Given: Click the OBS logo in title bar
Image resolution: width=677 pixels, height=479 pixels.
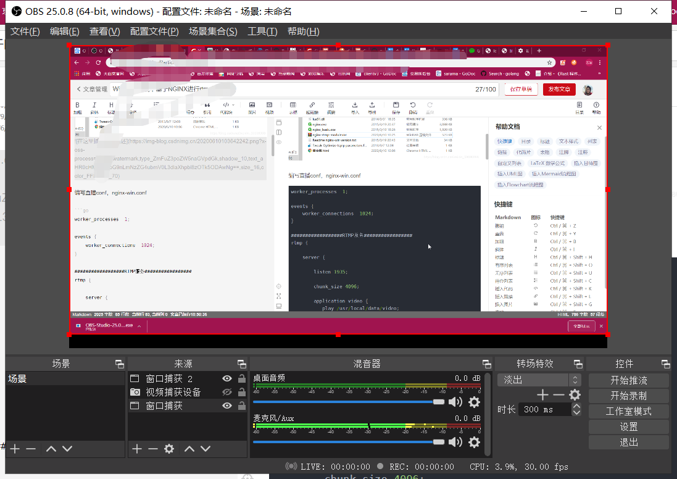Looking at the screenshot, I should point(17,12).
